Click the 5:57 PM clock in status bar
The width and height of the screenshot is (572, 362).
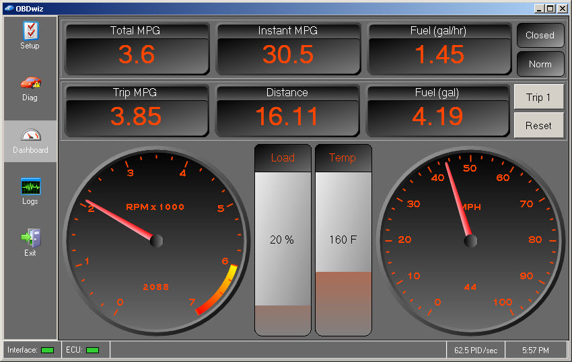(536, 351)
